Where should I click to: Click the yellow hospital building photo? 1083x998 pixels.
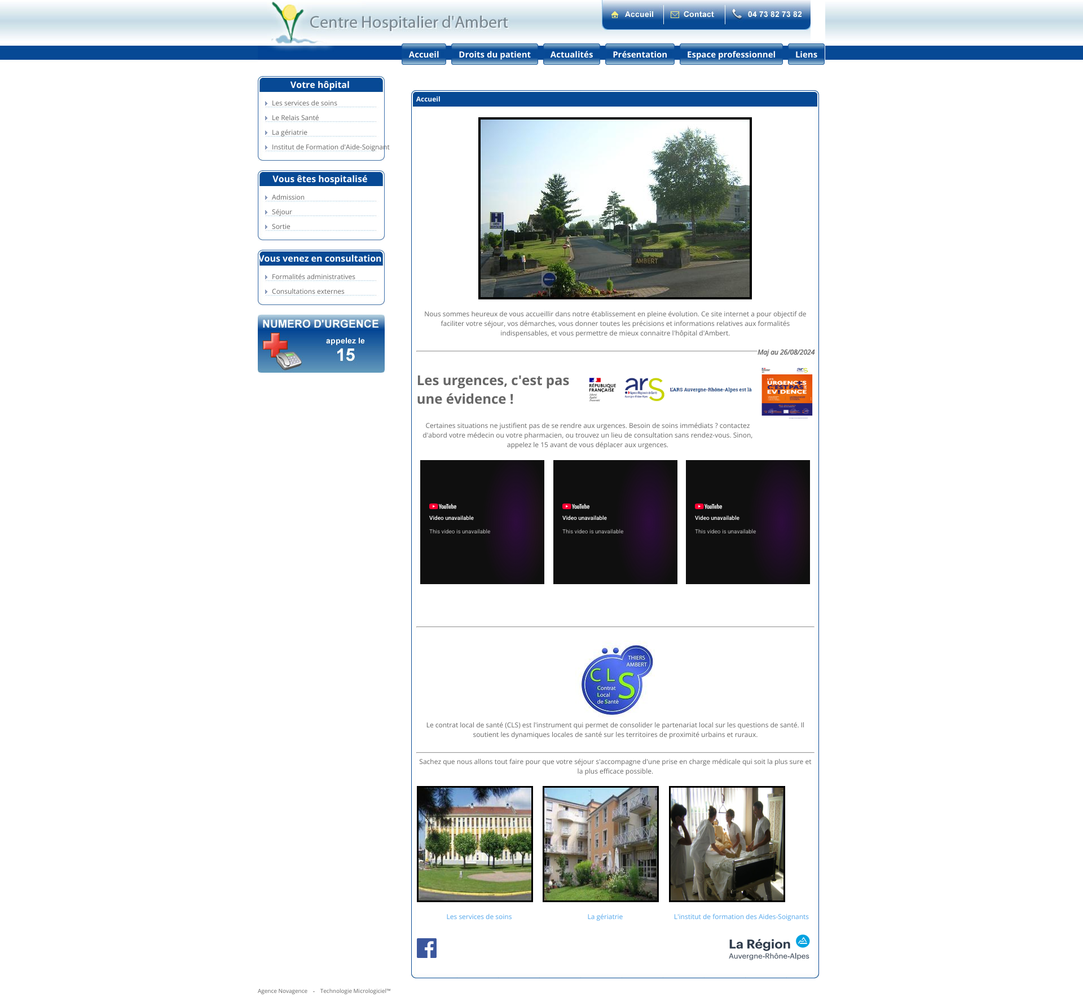(x=475, y=844)
